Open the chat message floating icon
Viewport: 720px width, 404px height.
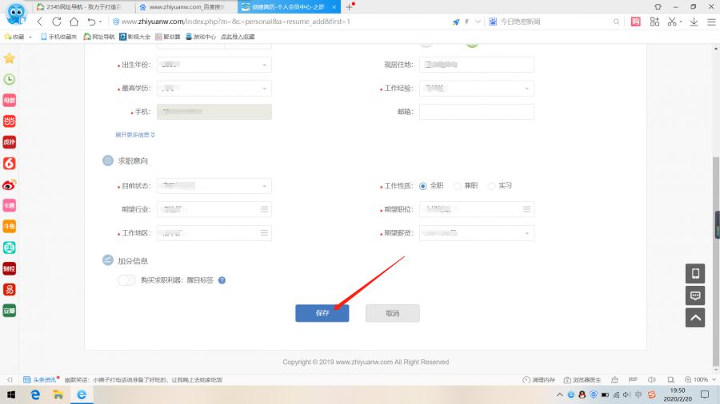pyautogui.click(x=695, y=295)
